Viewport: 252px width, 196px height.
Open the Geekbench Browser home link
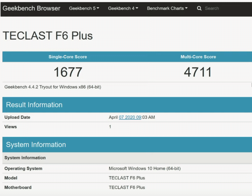pos(31,8)
